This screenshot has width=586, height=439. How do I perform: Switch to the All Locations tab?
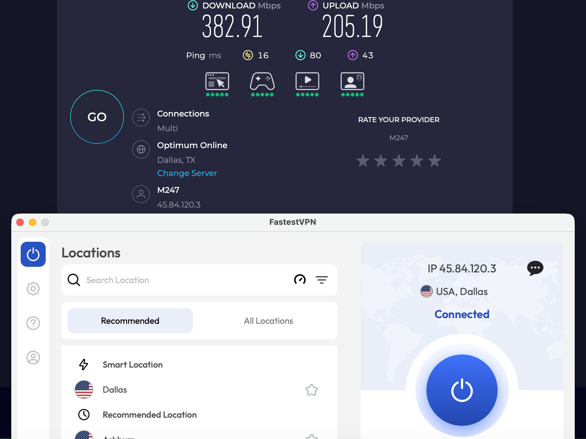click(x=268, y=321)
